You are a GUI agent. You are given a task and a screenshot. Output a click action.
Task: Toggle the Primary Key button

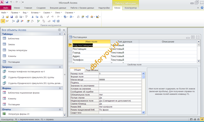click(x=3, y=21)
